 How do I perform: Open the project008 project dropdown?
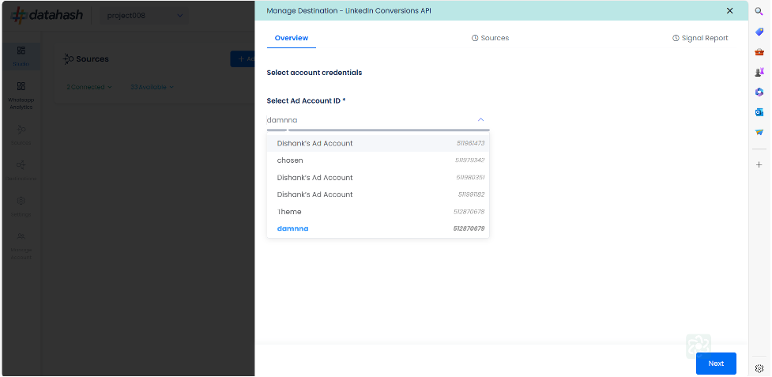click(x=145, y=16)
